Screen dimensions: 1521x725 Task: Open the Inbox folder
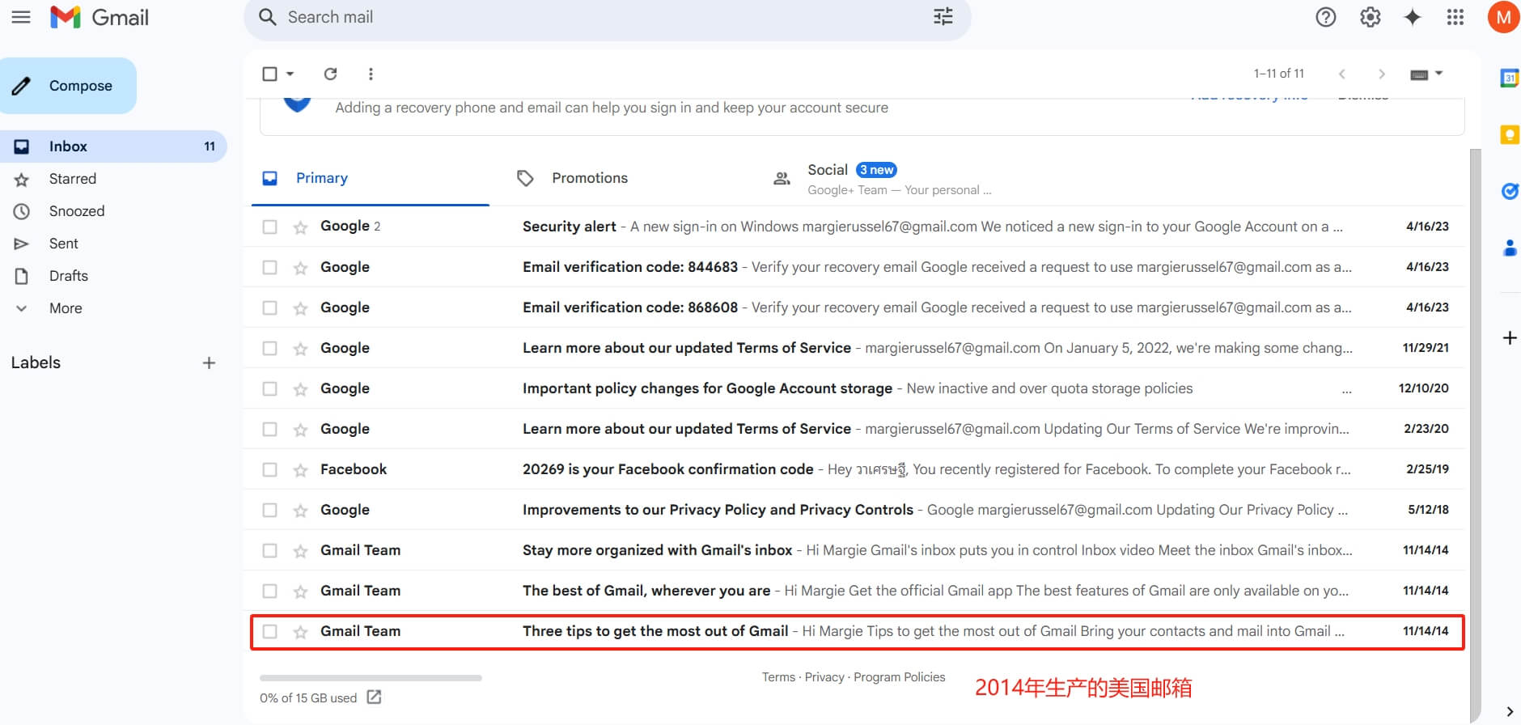113,146
